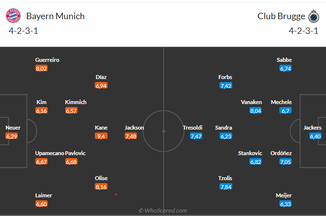Viewport: 326px width, 216px height.
Task: Click player name Kimmich
Action: pos(76,102)
